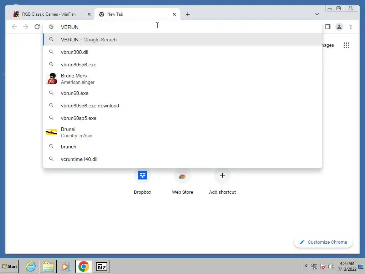365x274 pixels.
Task: Open a new tab with plus button
Action: pos(187,14)
